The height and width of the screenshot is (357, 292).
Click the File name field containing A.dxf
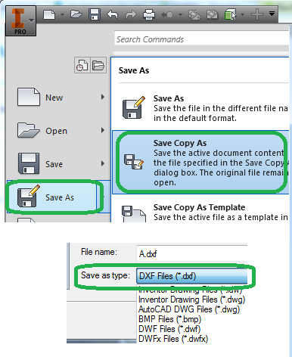pyautogui.click(x=192, y=253)
